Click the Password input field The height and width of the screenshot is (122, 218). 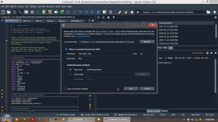tap(118, 69)
